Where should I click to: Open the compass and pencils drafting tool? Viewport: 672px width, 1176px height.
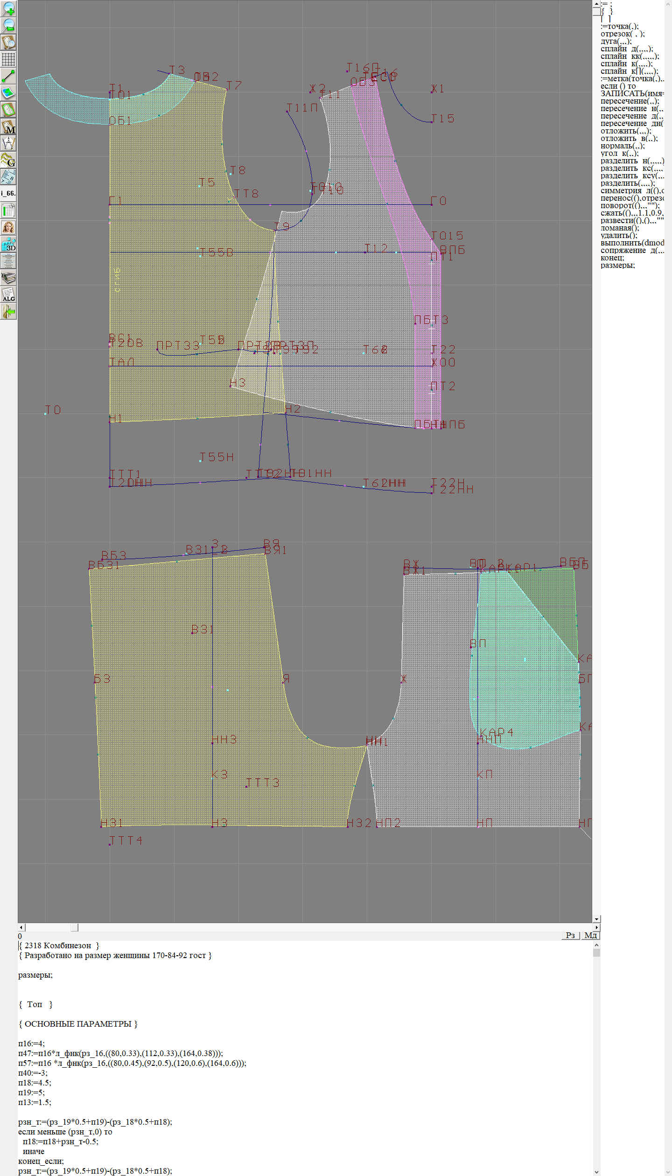8,143
